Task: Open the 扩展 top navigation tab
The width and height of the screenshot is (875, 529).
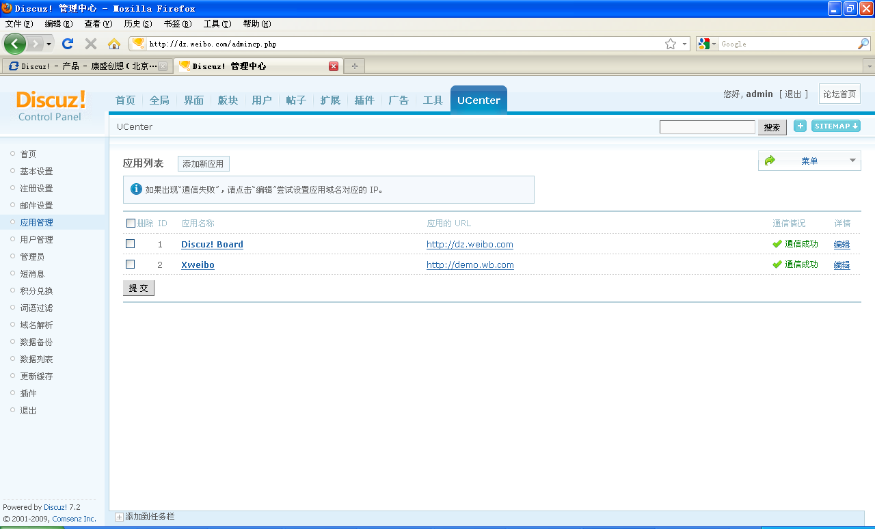Action: click(x=330, y=100)
